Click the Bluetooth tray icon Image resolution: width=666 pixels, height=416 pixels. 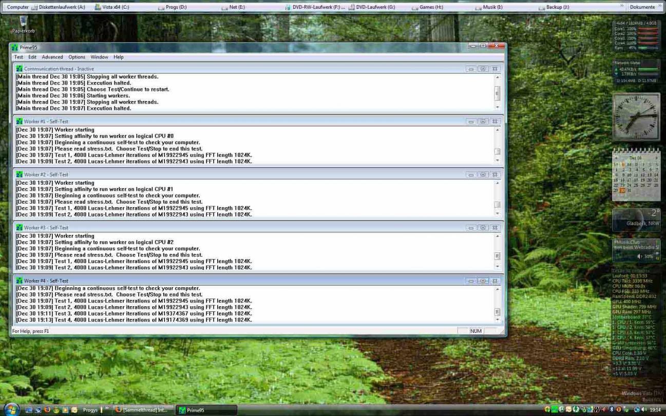[x=613, y=410]
